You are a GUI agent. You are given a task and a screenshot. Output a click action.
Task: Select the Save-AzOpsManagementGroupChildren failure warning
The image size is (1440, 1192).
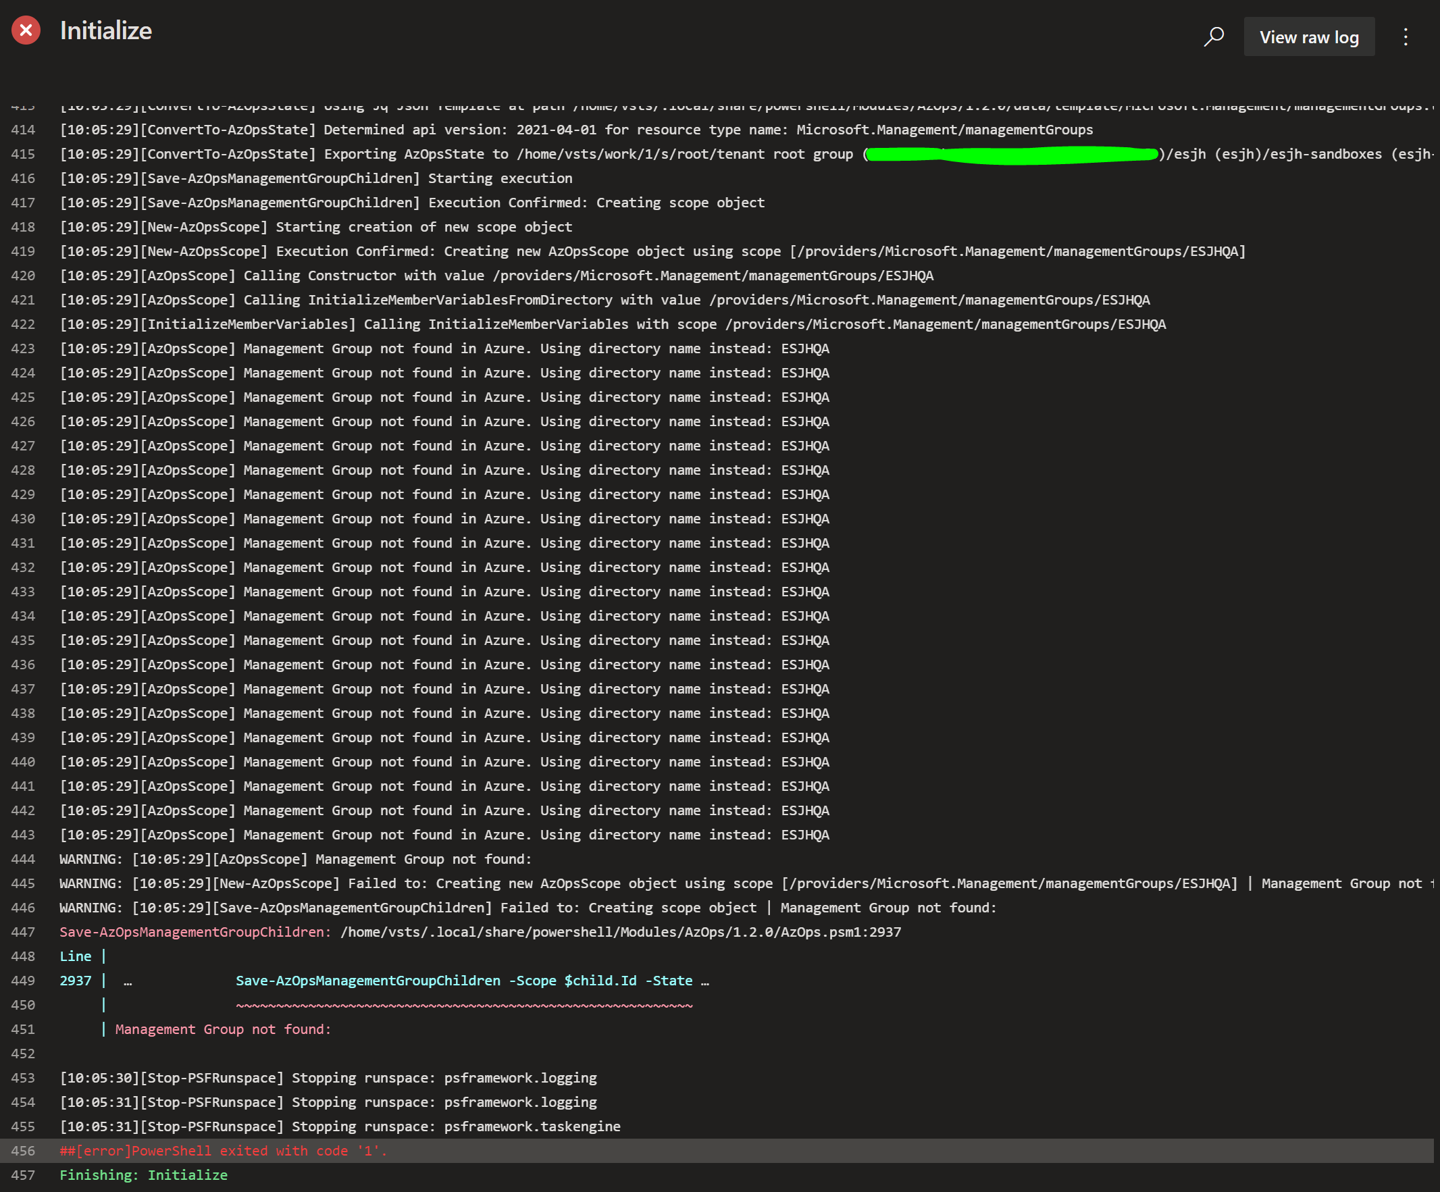[x=528, y=908]
